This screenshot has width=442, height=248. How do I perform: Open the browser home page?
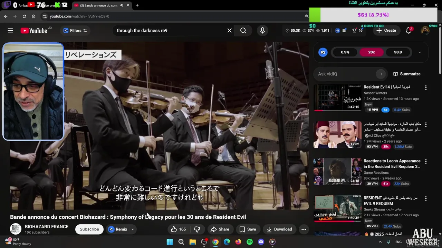(33, 16)
